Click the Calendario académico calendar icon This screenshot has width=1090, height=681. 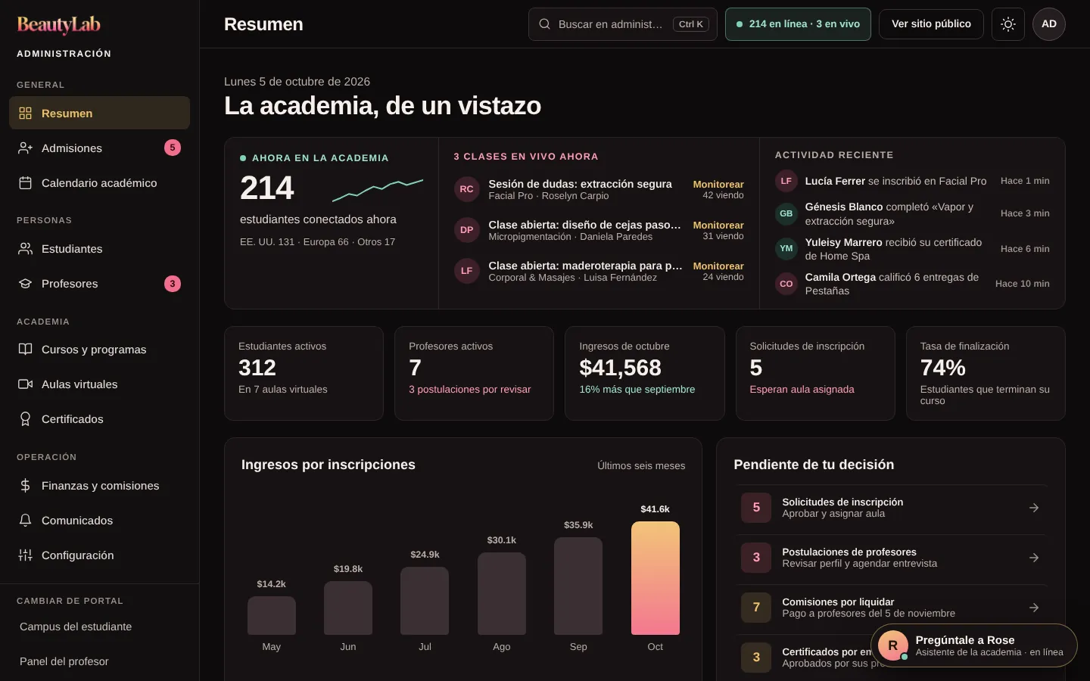pyautogui.click(x=25, y=183)
